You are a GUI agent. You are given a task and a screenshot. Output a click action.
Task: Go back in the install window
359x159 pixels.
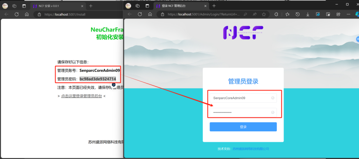click(6, 14)
